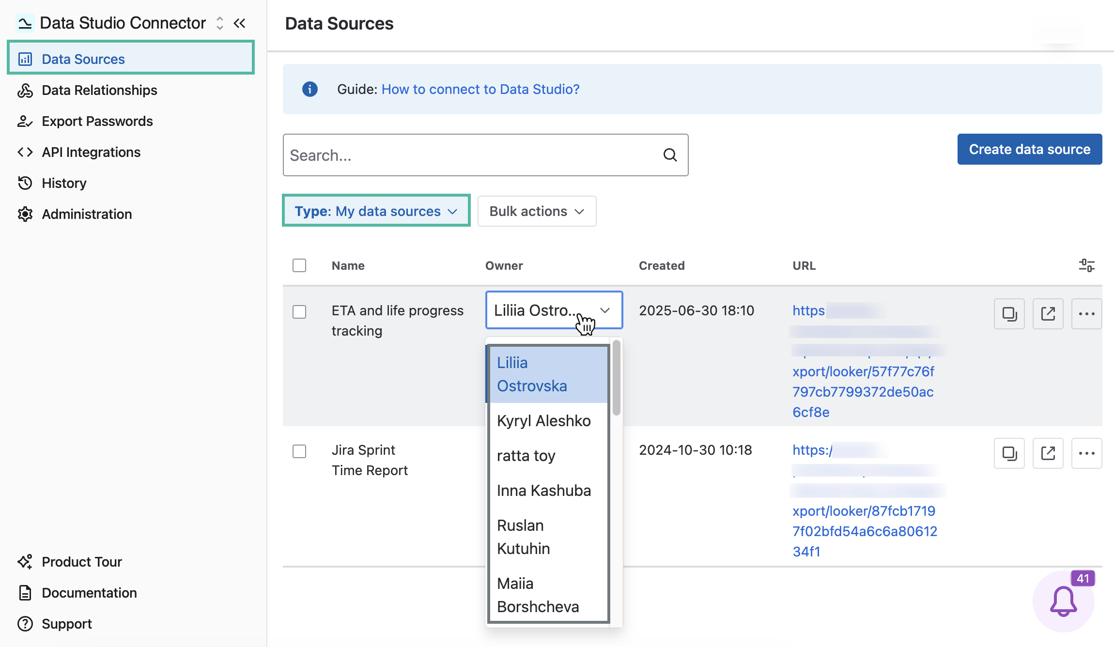
Task: Open column settings icon in table header
Action: [1086, 265]
